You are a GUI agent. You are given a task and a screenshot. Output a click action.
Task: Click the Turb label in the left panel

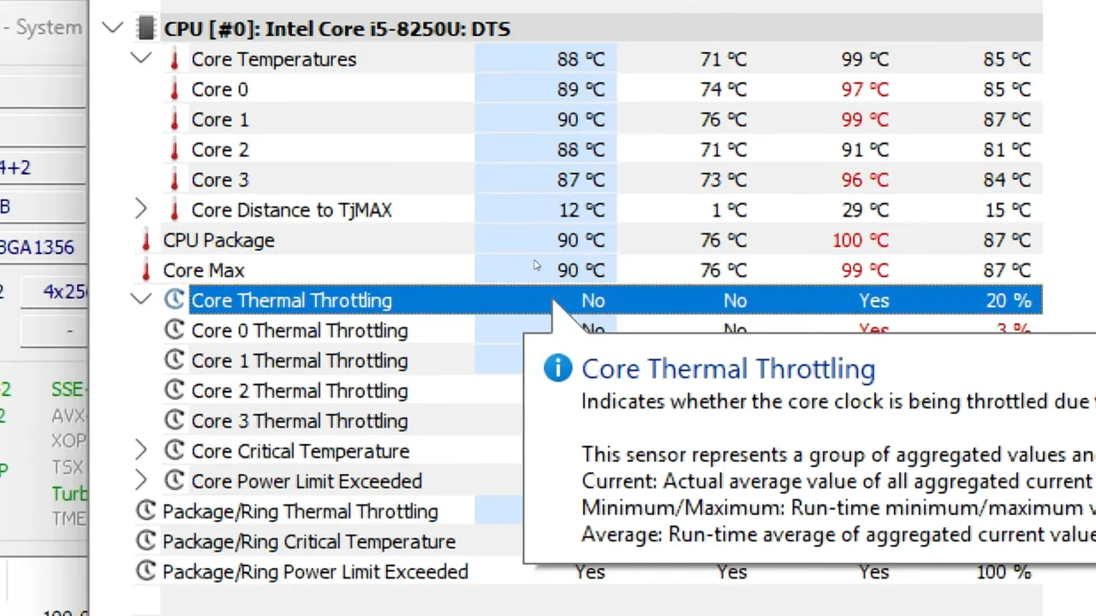click(68, 494)
